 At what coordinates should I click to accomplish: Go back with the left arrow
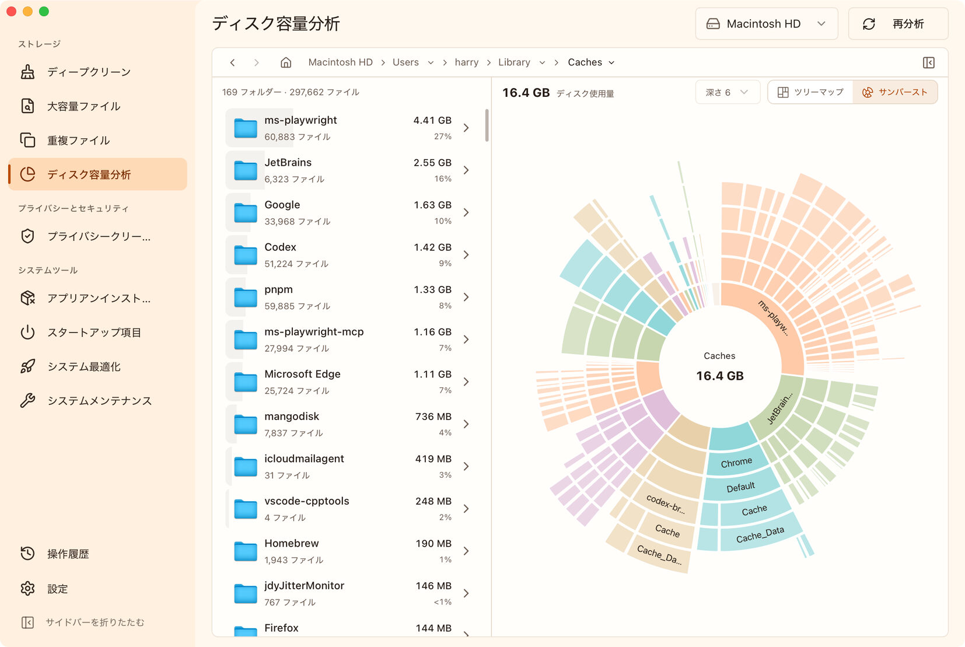pos(233,62)
